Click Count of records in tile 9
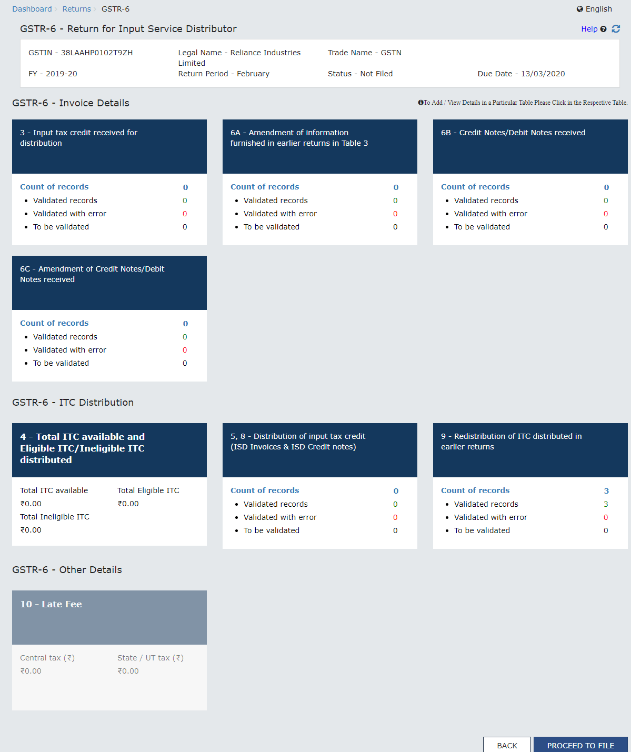 pos(475,490)
